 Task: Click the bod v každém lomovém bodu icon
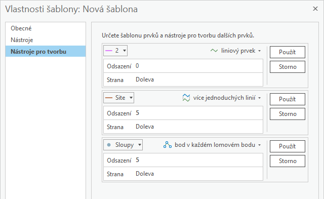(x=168, y=145)
